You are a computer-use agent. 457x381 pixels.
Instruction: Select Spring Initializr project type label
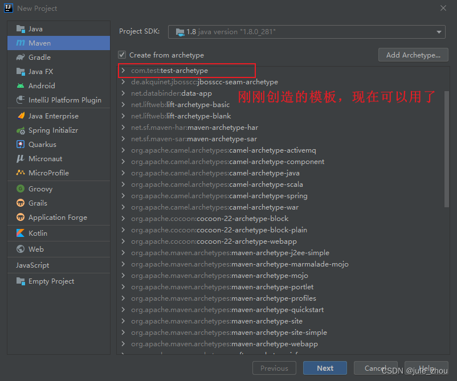pyautogui.click(x=53, y=130)
